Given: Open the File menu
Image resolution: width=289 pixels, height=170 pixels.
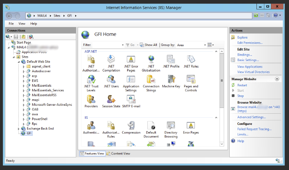Looking at the screenshot, I should coord(11,23).
